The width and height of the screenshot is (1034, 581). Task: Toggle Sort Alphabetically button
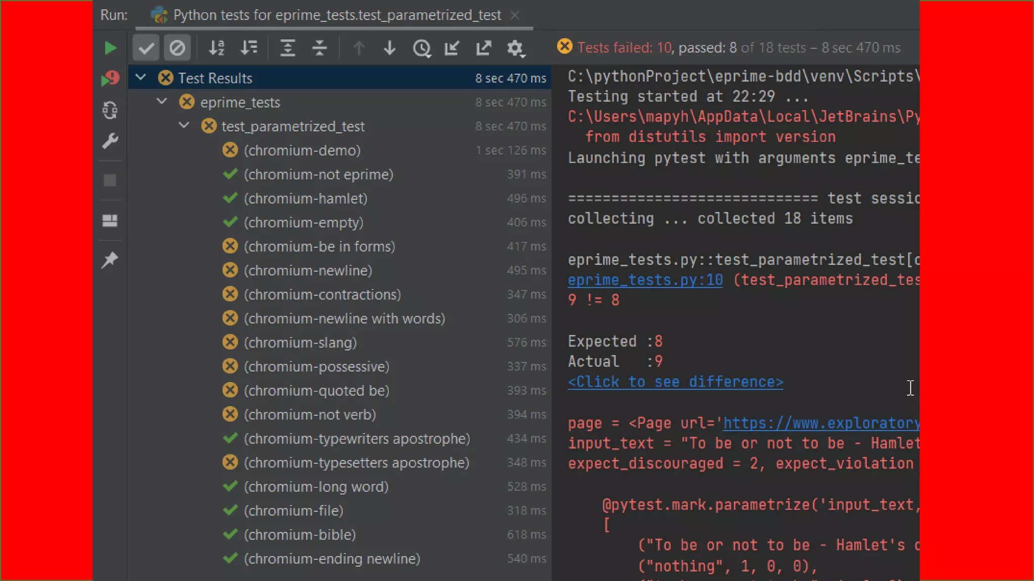[217, 48]
